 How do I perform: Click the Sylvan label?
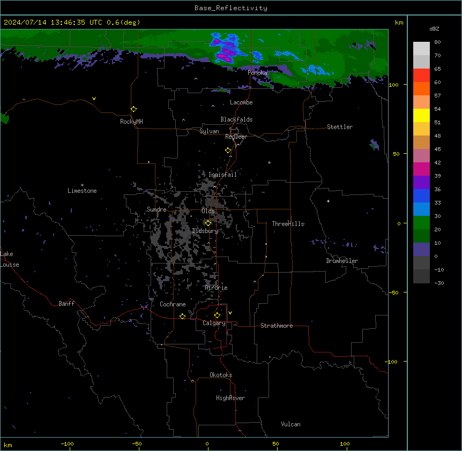pos(209,131)
